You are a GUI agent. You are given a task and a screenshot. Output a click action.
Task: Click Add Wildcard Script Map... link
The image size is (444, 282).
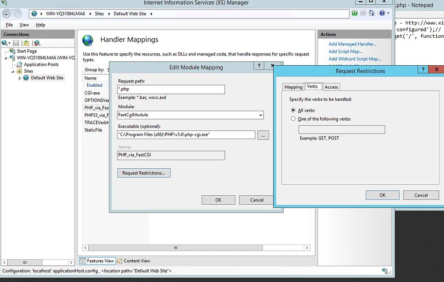coord(355,59)
